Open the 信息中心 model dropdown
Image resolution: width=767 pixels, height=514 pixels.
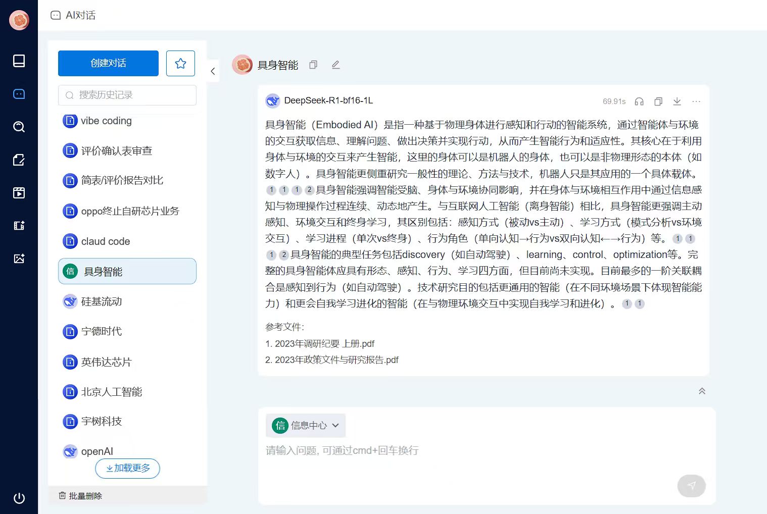click(x=305, y=426)
